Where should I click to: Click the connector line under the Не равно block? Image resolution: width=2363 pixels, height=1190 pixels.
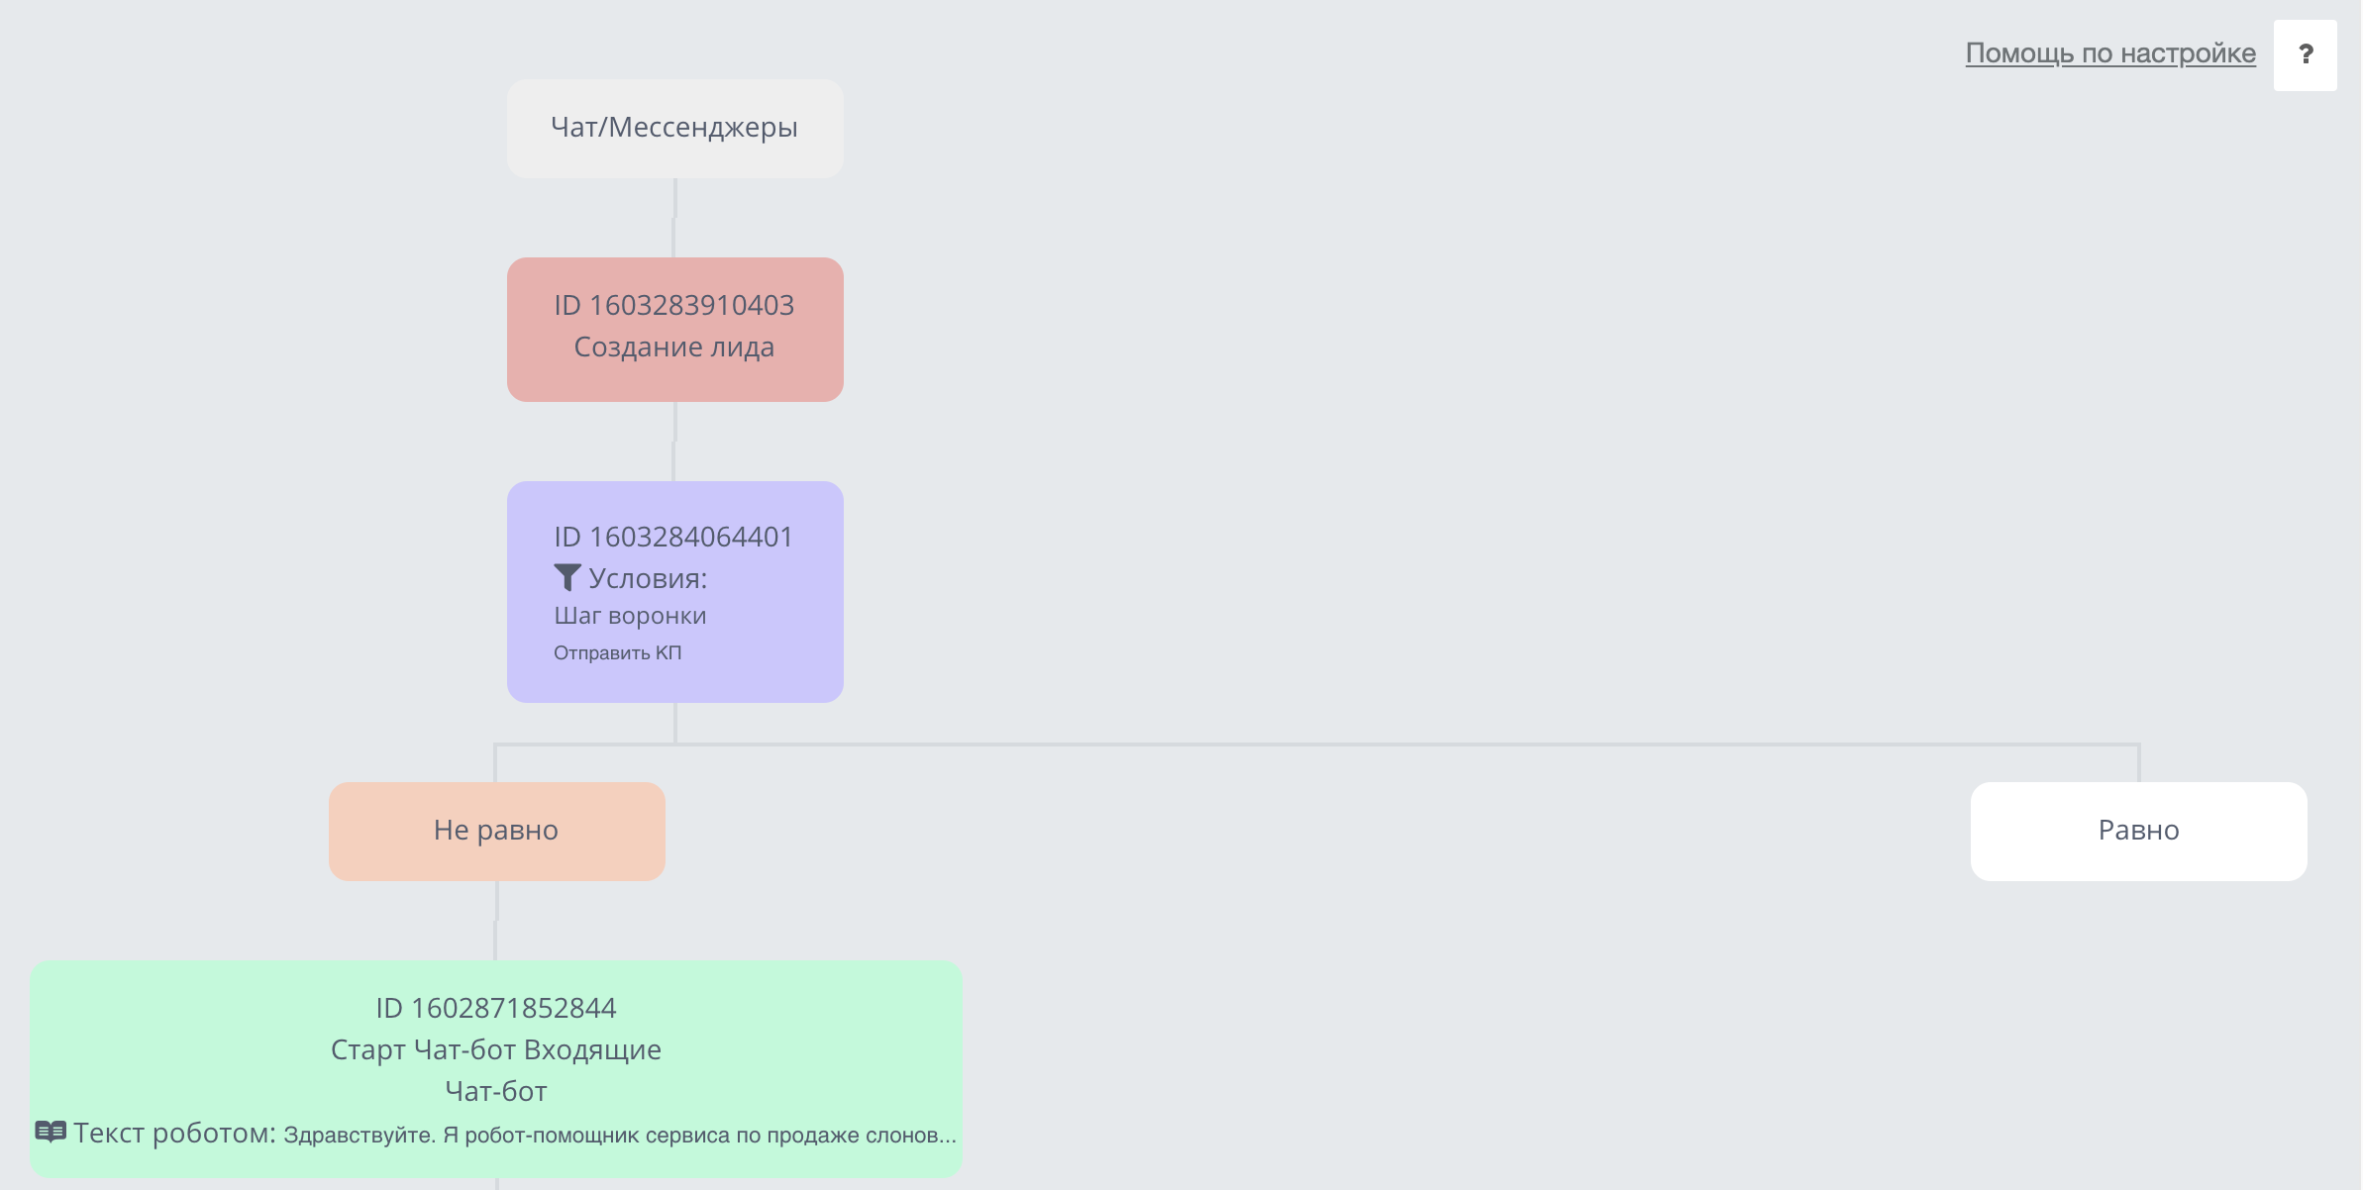[x=496, y=921]
